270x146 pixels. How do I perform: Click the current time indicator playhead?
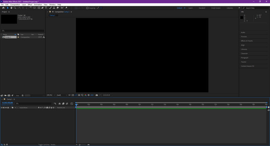(76, 104)
